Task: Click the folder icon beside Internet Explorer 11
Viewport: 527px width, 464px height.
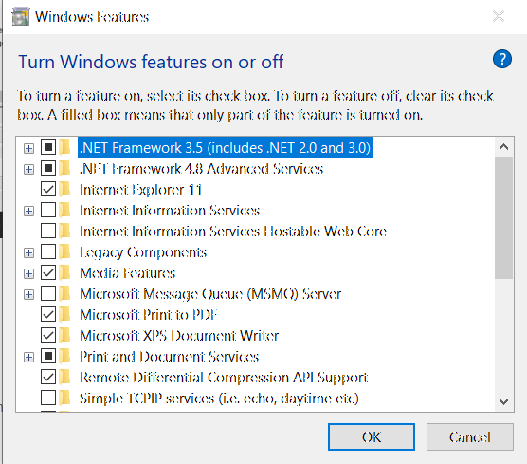Action: coord(64,189)
